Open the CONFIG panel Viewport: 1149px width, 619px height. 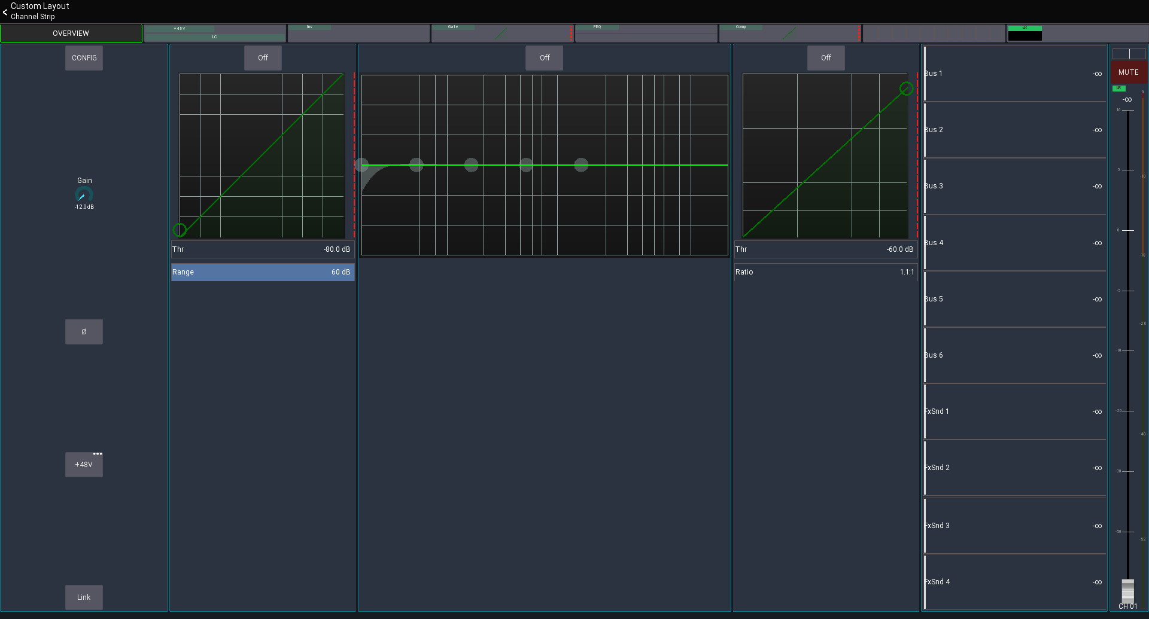coord(84,57)
